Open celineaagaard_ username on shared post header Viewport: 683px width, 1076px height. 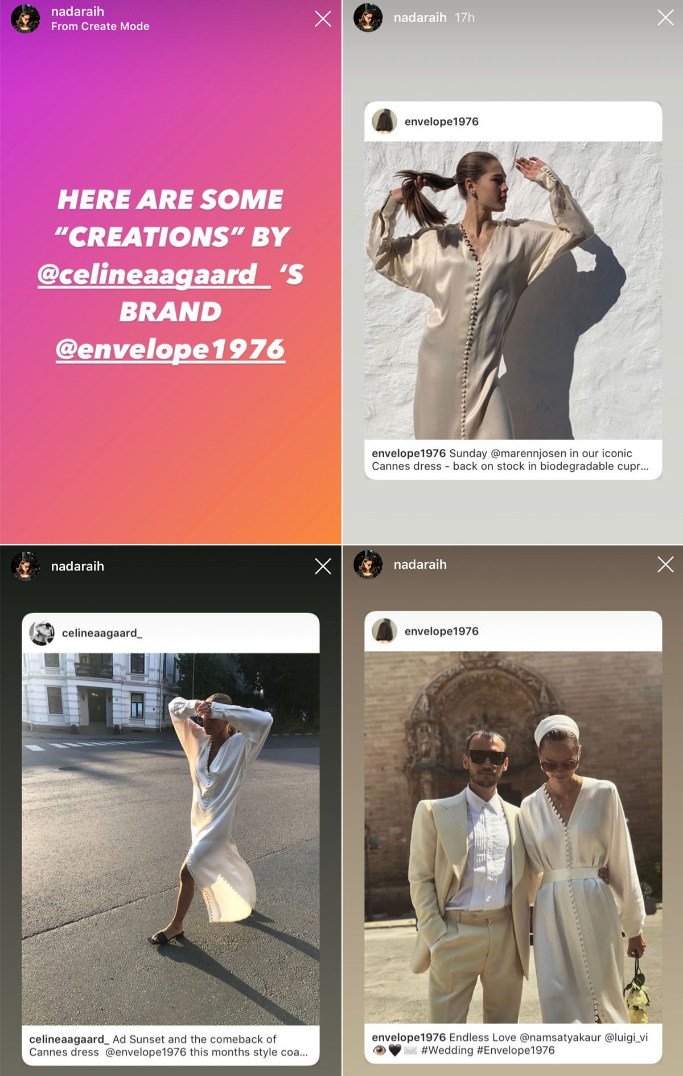tap(102, 633)
